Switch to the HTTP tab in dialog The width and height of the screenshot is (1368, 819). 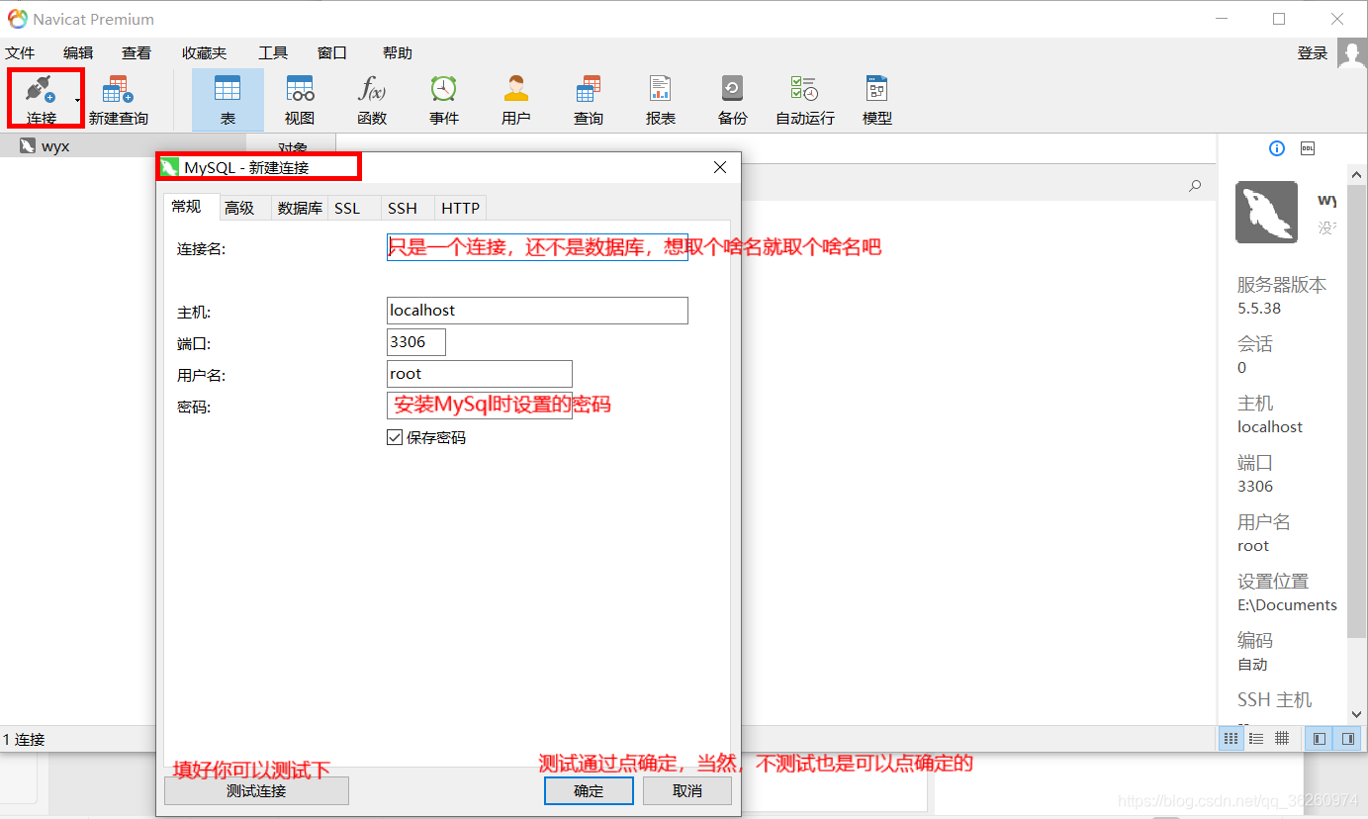(x=460, y=208)
